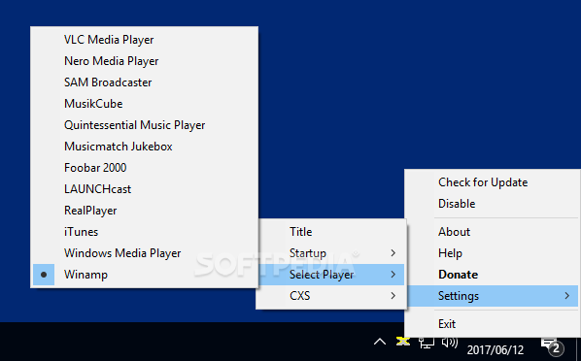Image resolution: width=581 pixels, height=361 pixels.
Task: Expand the Startup submenu arrow
Action: point(393,253)
